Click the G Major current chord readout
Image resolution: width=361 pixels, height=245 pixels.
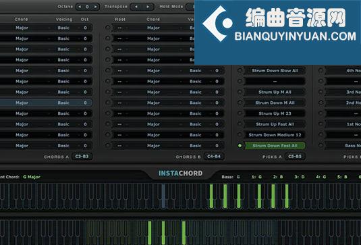pos(32,177)
